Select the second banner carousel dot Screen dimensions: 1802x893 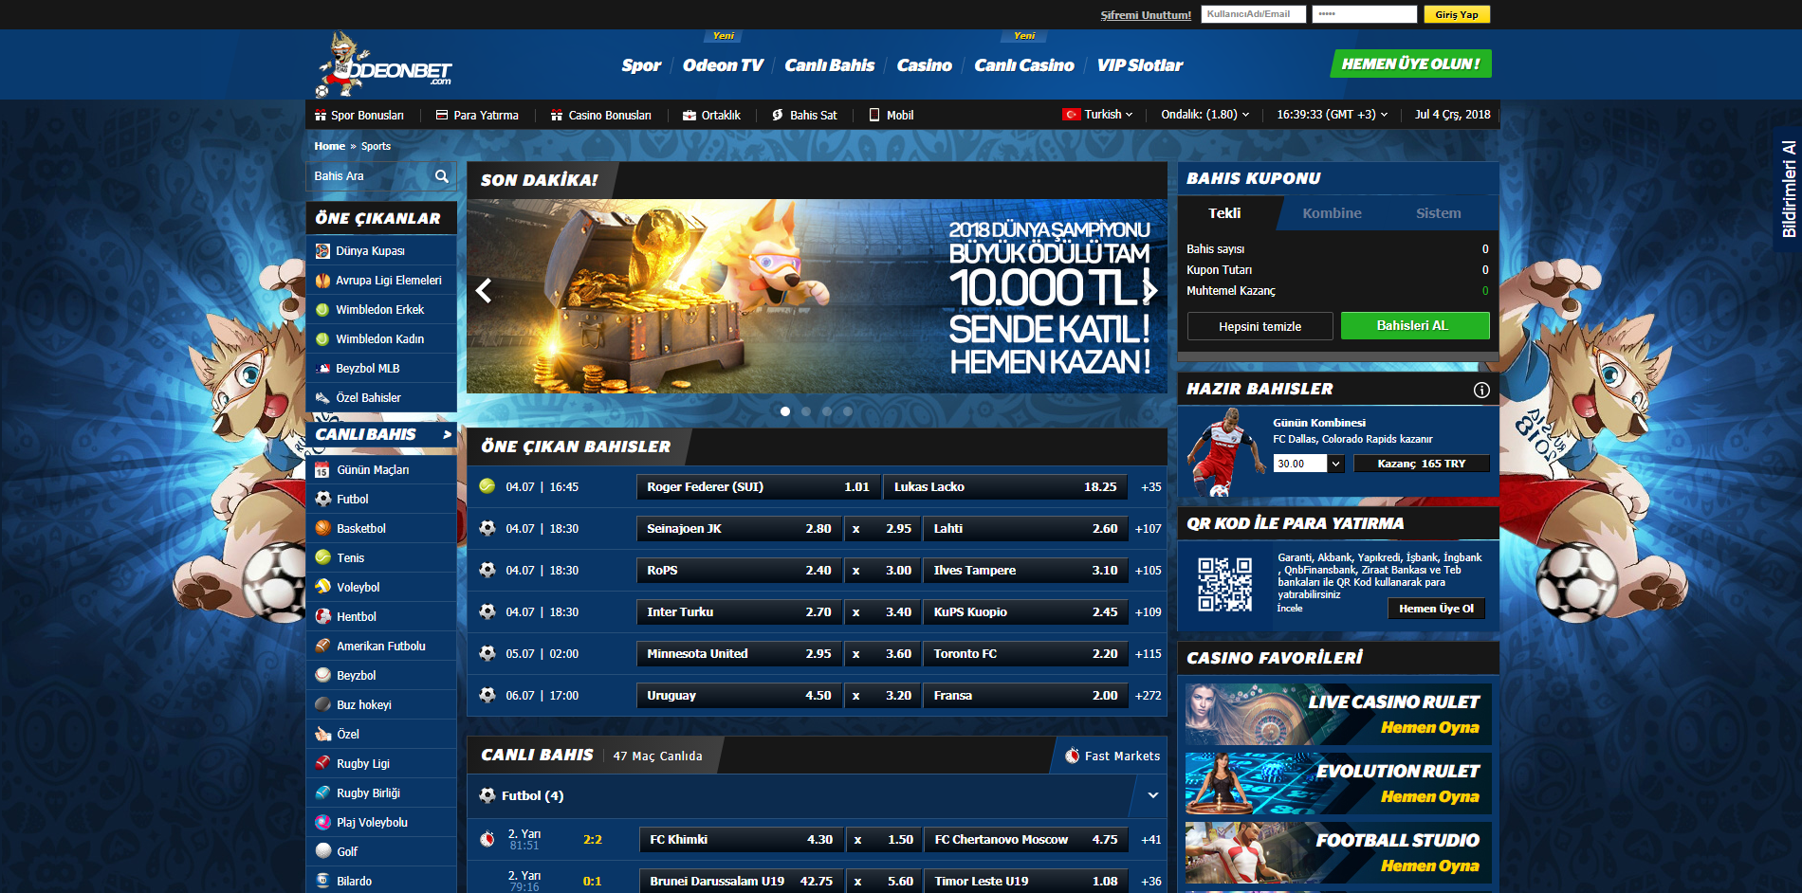tap(806, 411)
